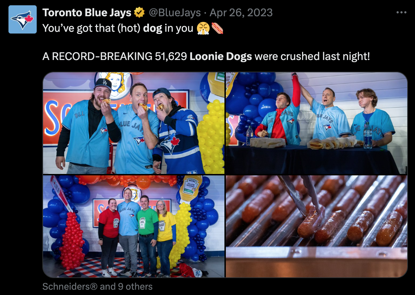Open the three-dot more options menu

click(401, 12)
